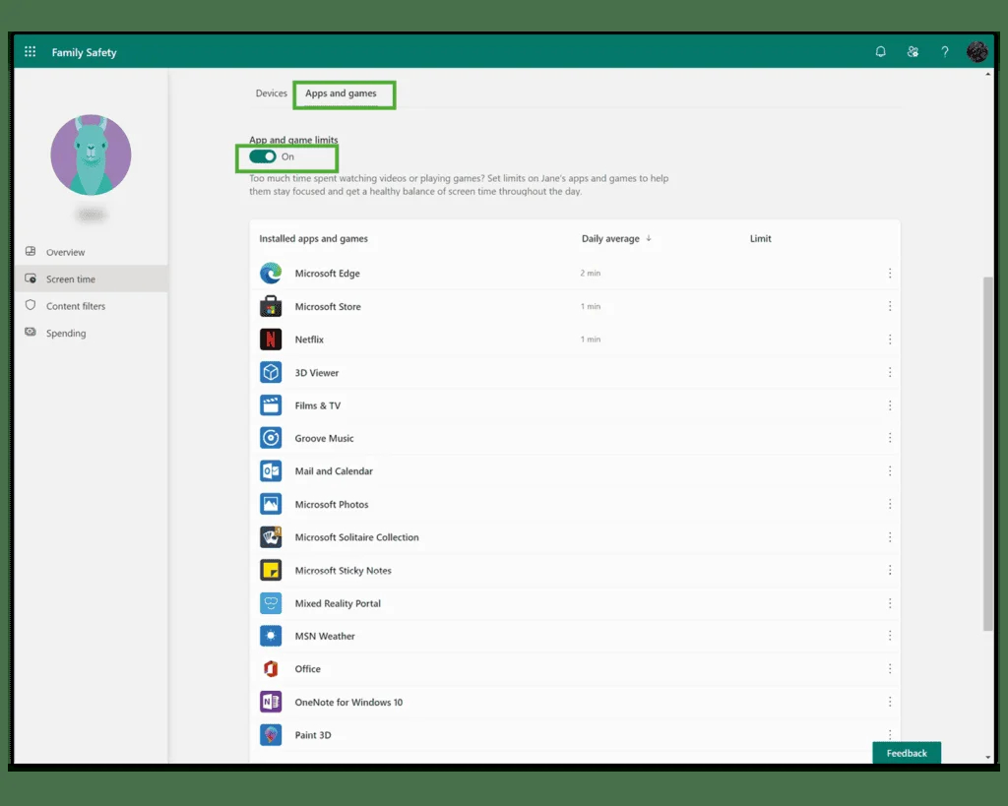This screenshot has height=806, width=1008.
Task: Click the Content filters shield icon
Action: [31, 305]
